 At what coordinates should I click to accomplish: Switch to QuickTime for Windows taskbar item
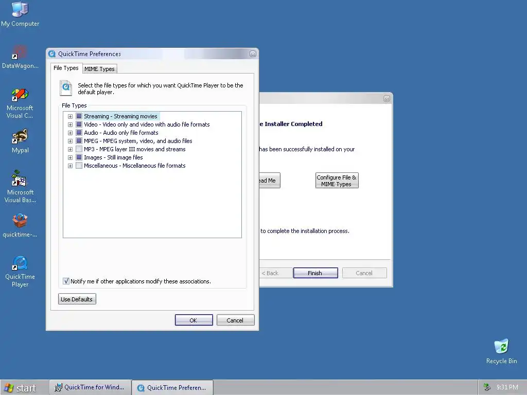click(x=90, y=388)
